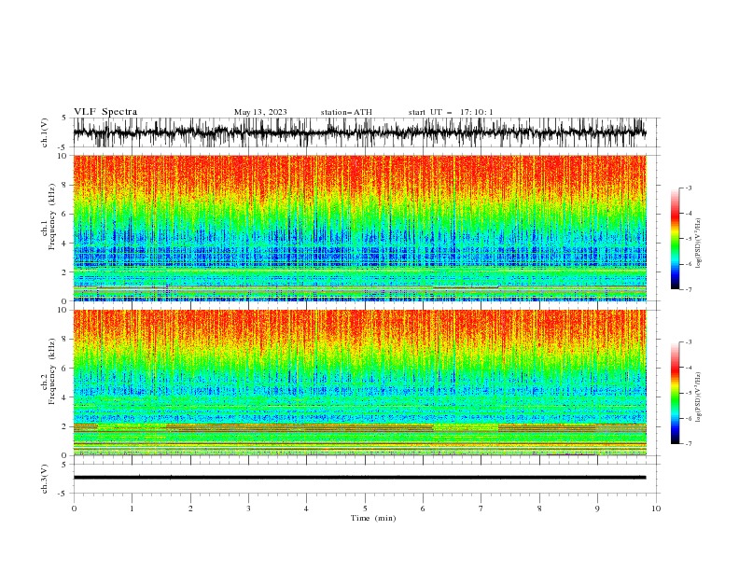Click time axis tick label "7"
Viewport: 739px width, 571px height.
click(x=481, y=508)
